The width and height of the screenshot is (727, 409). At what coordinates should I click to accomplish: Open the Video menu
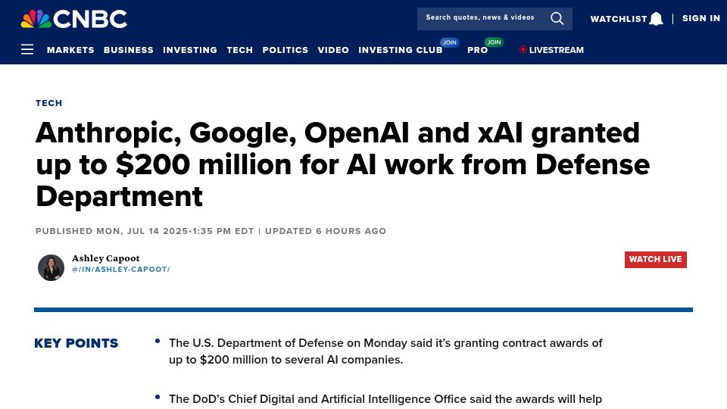coord(333,50)
